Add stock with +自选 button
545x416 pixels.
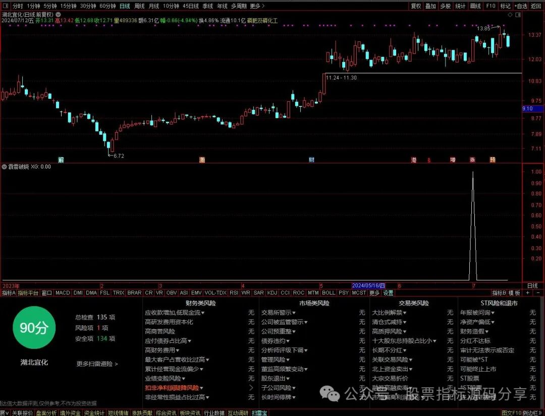coord(520,6)
